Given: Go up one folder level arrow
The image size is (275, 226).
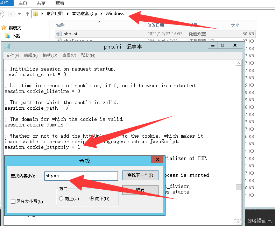Looking at the screenshot, I should coord(27,14).
